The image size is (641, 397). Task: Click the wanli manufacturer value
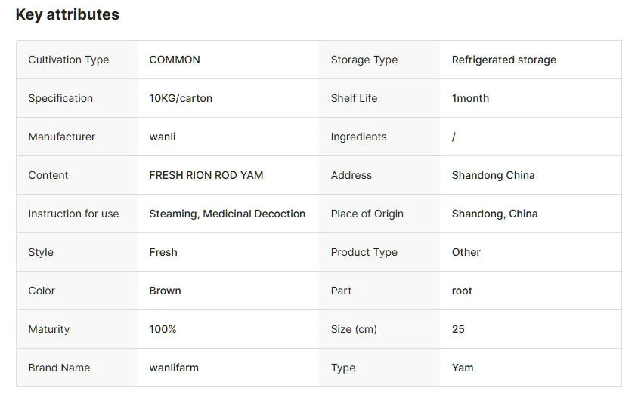pyautogui.click(x=163, y=137)
